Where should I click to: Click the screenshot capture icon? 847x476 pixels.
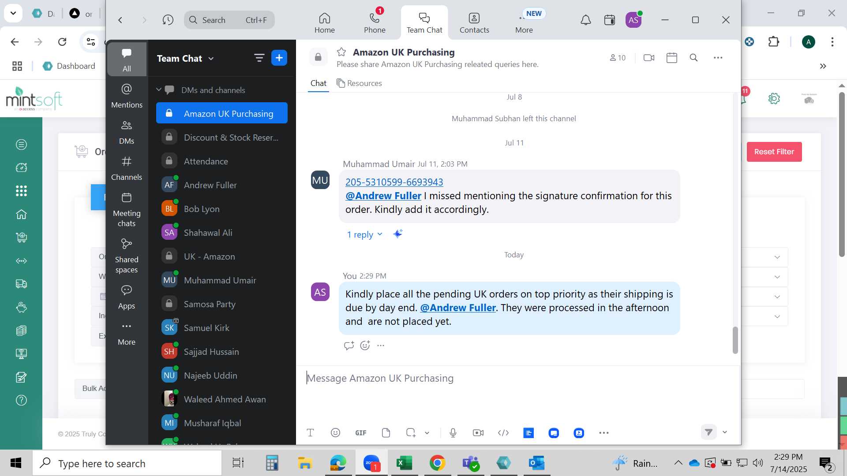click(x=411, y=433)
